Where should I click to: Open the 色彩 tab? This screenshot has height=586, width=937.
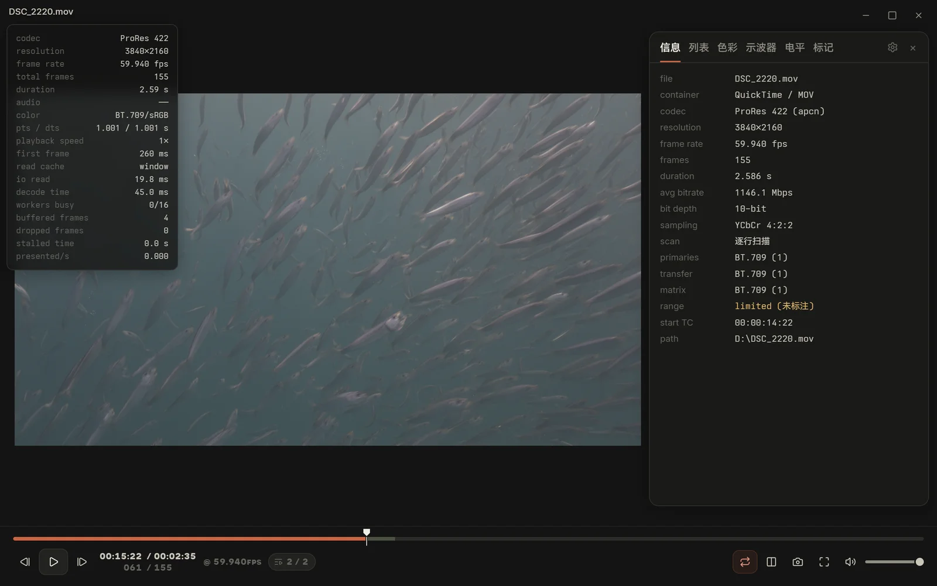click(727, 47)
